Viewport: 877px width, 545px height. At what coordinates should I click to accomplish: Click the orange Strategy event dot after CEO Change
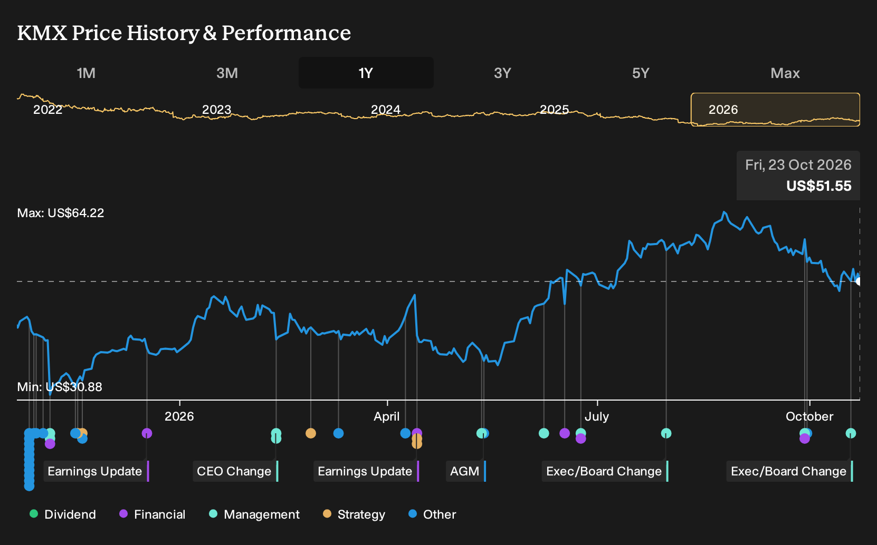tap(311, 433)
